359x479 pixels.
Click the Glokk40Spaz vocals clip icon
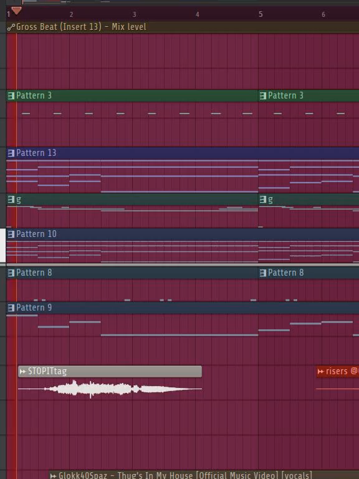[x=53, y=476]
